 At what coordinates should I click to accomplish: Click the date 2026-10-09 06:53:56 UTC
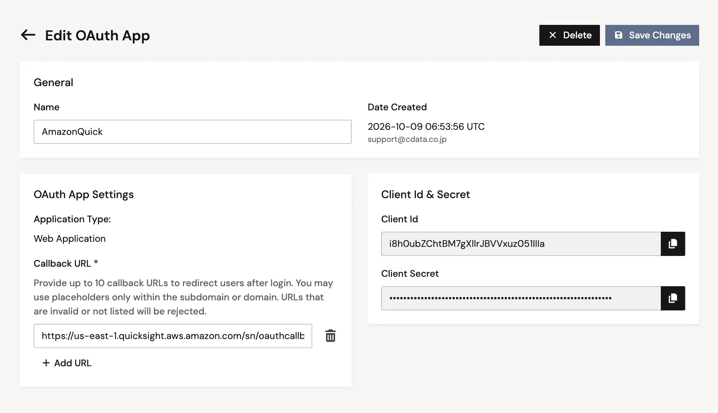pos(426,126)
